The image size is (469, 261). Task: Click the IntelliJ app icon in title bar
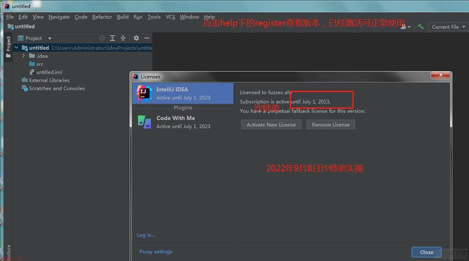(7, 6)
